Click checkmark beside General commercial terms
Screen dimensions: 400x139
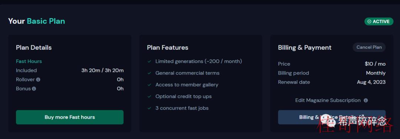[149, 73]
